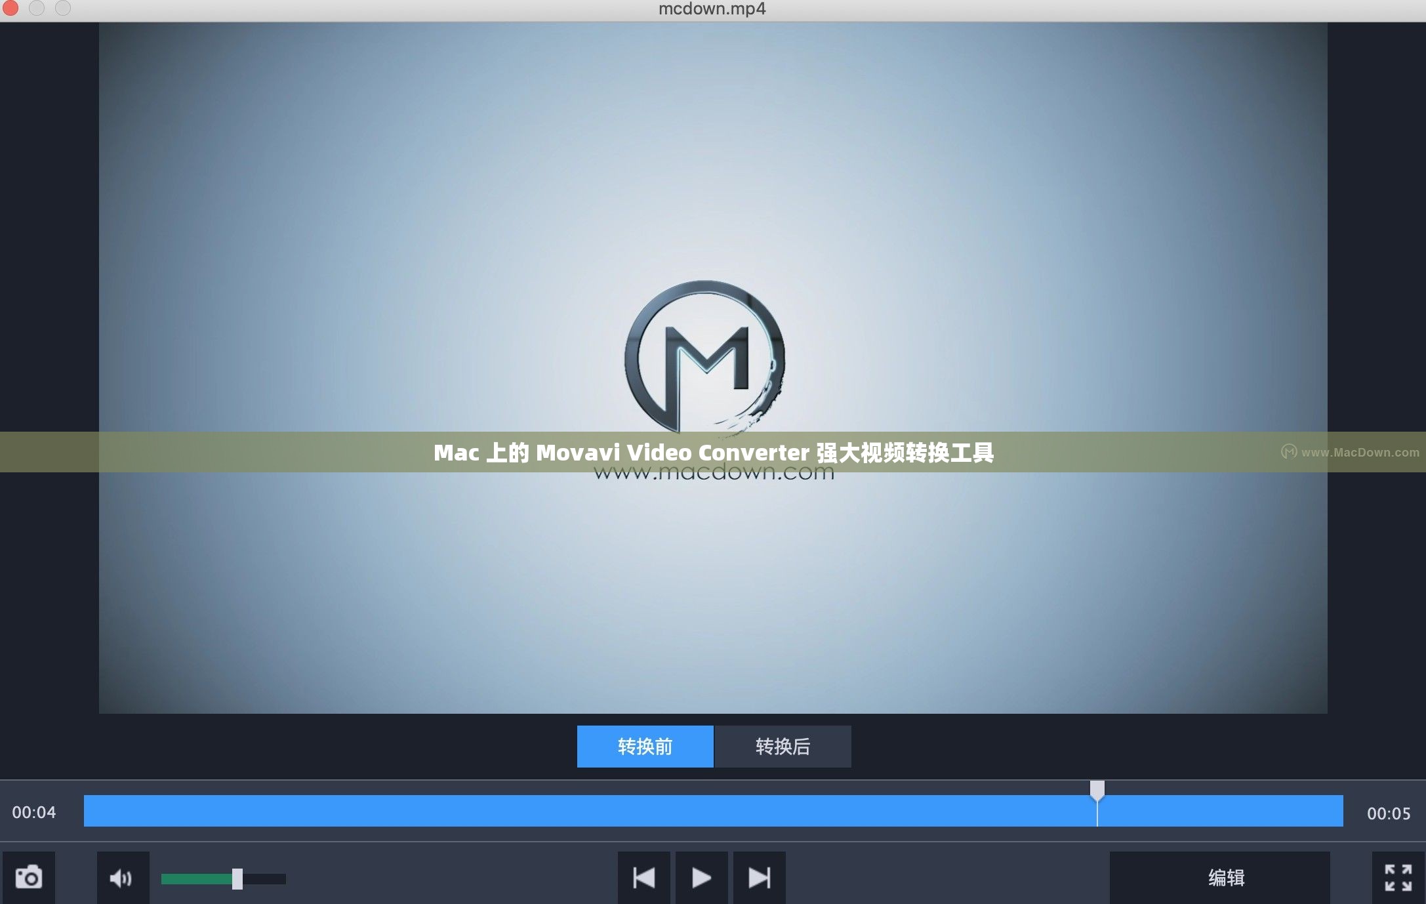Viewport: 1426px width, 904px height.
Task: Skip to next frame button
Action: pyautogui.click(x=759, y=878)
